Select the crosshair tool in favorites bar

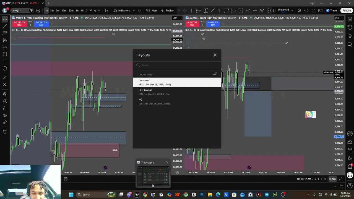[x=184, y=11]
